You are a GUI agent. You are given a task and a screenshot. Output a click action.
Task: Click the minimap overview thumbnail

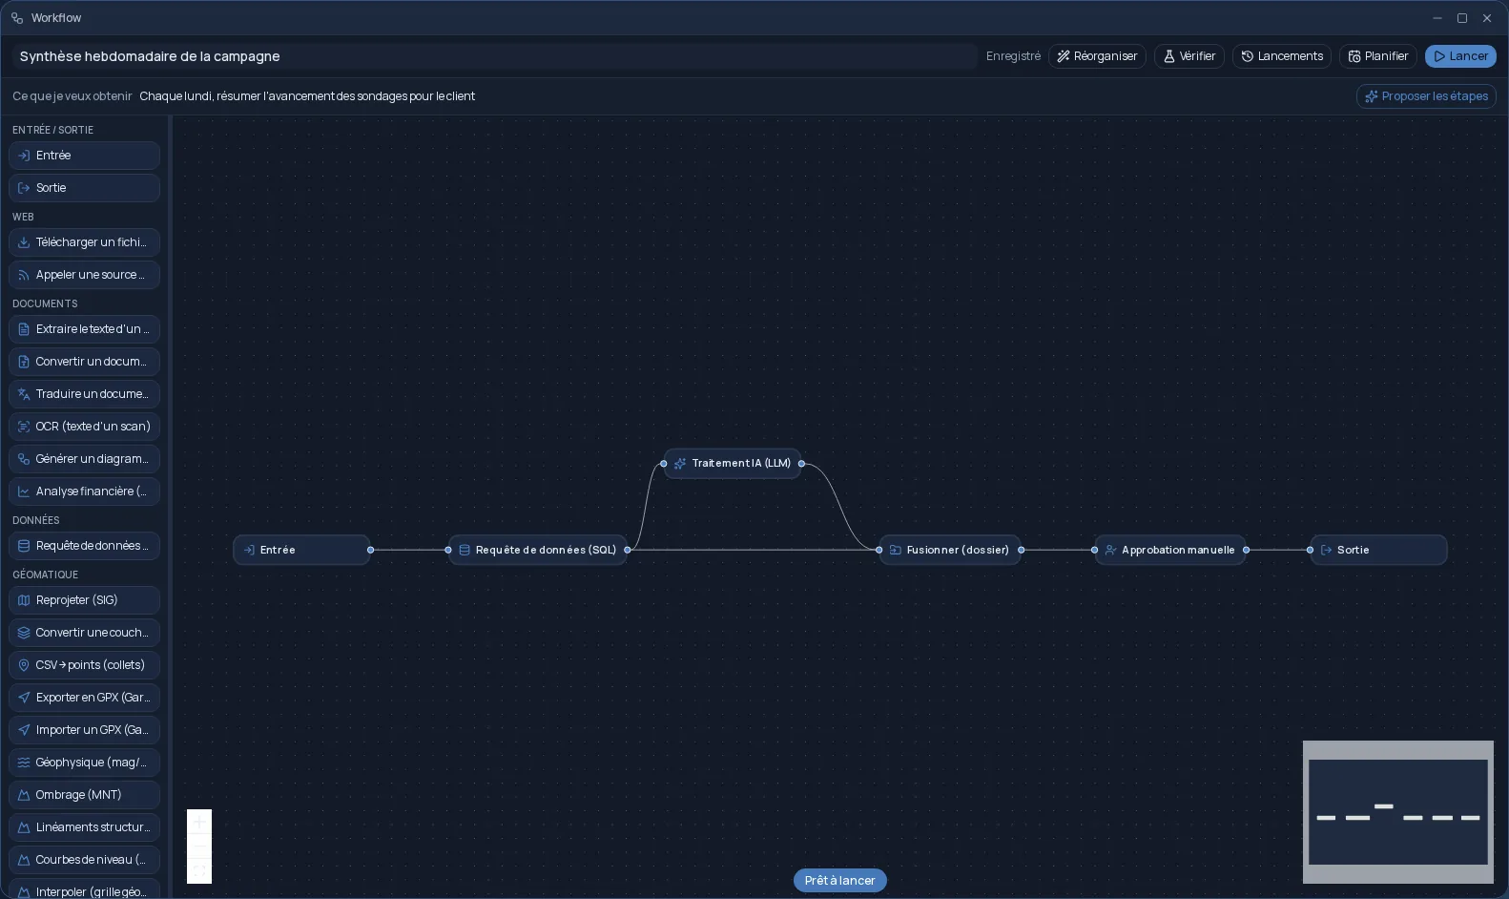(x=1398, y=812)
